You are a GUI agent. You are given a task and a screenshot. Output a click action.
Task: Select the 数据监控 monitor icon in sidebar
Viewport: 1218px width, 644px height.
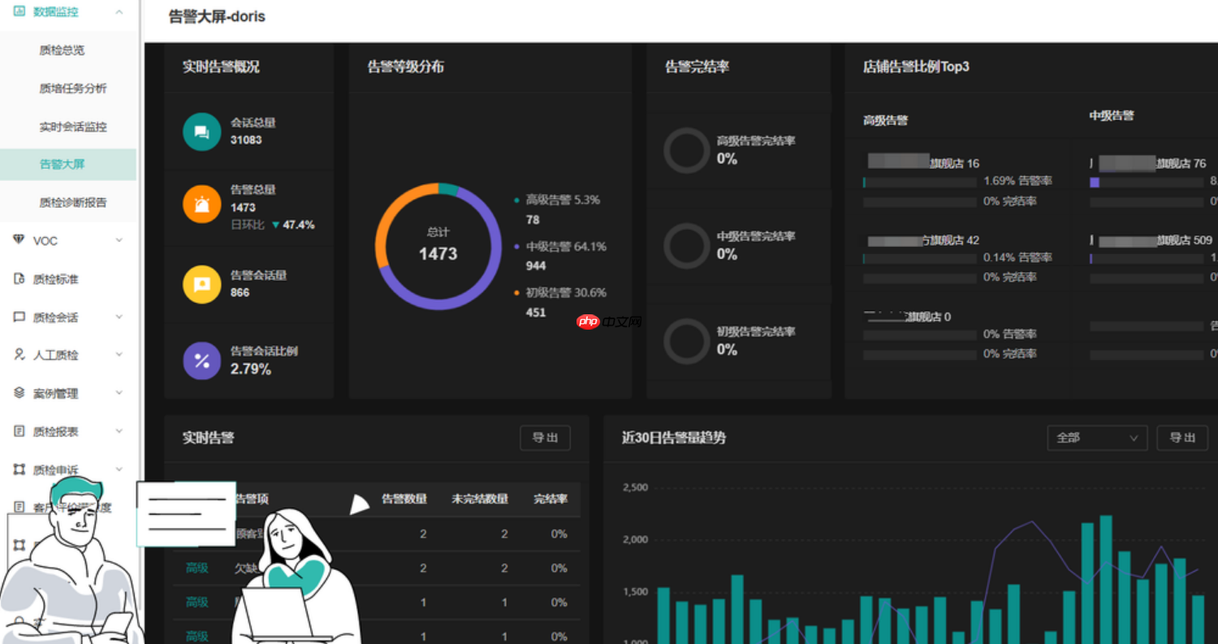(18, 11)
